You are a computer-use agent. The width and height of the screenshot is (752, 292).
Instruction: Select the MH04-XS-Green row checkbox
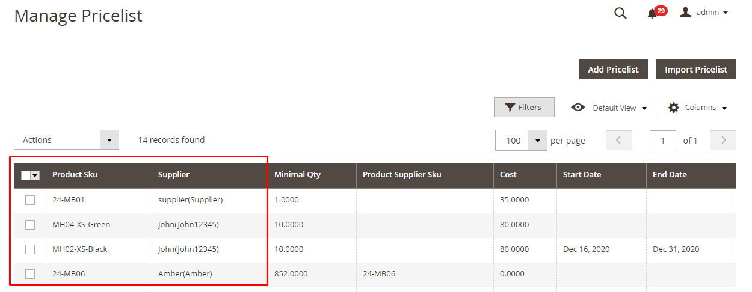pyautogui.click(x=30, y=225)
